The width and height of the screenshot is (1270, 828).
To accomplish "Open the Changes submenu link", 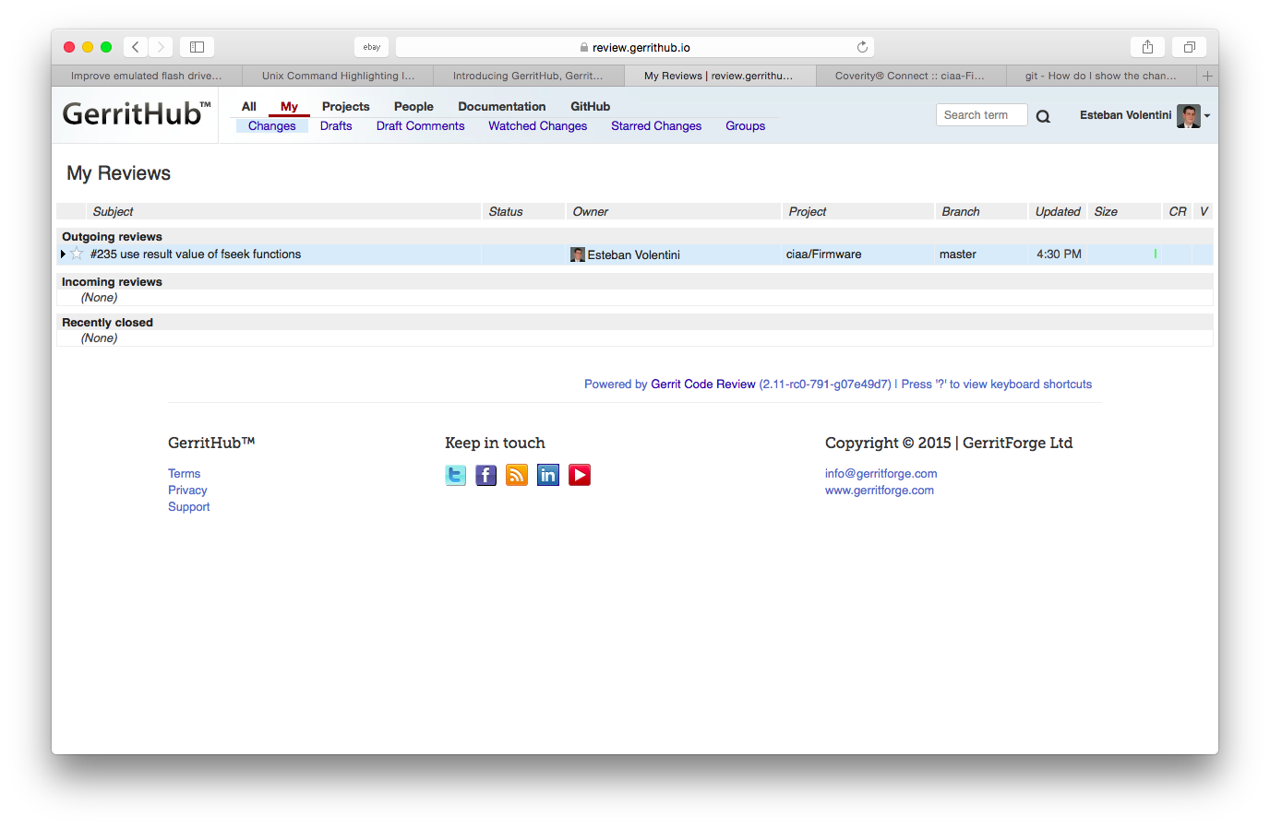I will point(271,126).
